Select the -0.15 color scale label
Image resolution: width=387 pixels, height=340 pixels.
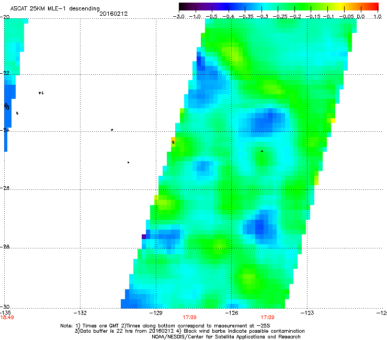tap(313, 17)
